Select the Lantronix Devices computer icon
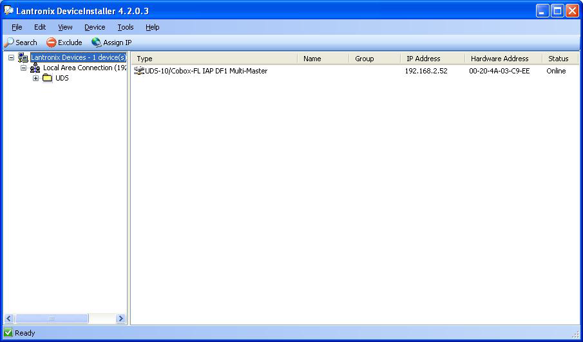This screenshot has height=342, width=583. coord(23,57)
